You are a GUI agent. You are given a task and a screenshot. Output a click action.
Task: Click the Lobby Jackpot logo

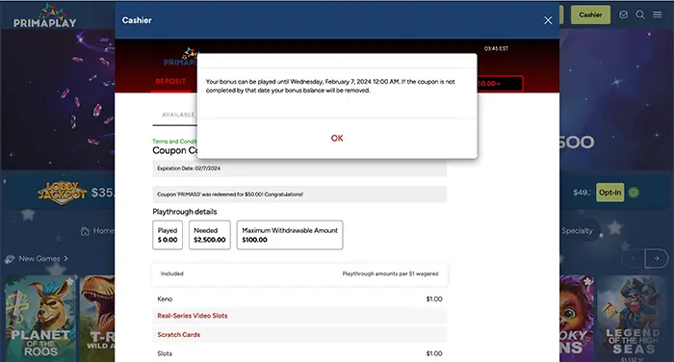[63, 193]
